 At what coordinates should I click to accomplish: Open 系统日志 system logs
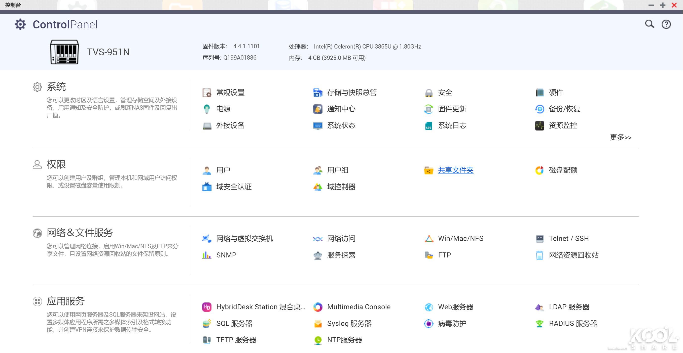click(x=452, y=125)
